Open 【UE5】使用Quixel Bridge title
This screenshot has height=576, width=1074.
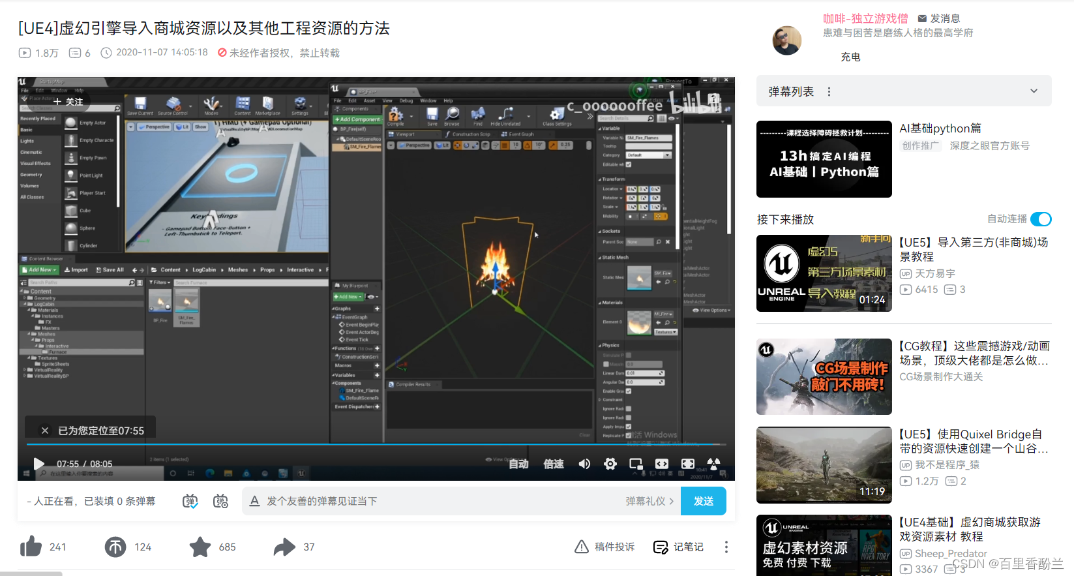pos(975,441)
